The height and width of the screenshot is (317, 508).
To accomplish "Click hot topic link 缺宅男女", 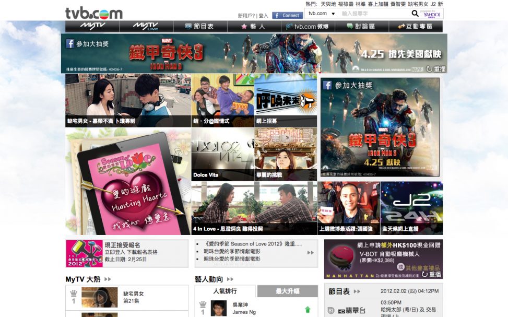I will tap(418, 4).
